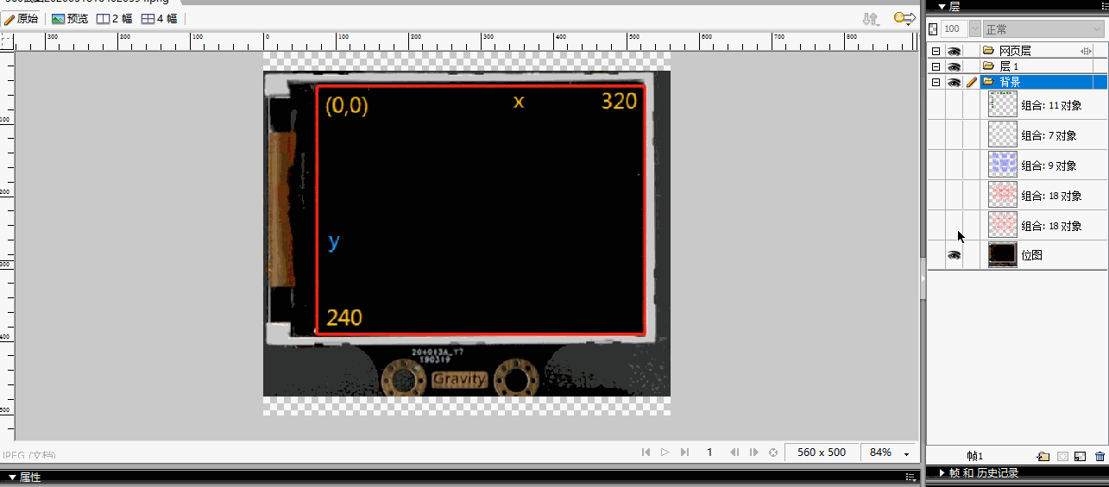The height and width of the screenshot is (487, 1109).
Task: Click the 位图 bitmap thumbnail
Action: pyautogui.click(x=1003, y=254)
